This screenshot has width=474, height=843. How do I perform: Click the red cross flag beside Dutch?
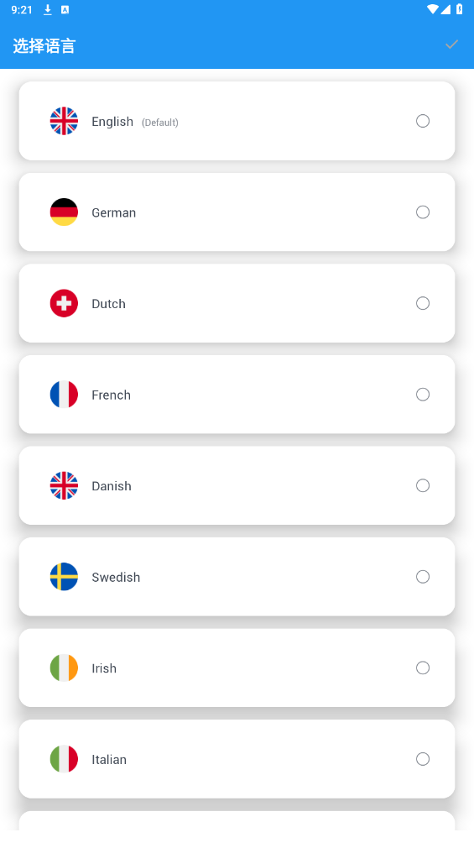click(x=64, y=303)
